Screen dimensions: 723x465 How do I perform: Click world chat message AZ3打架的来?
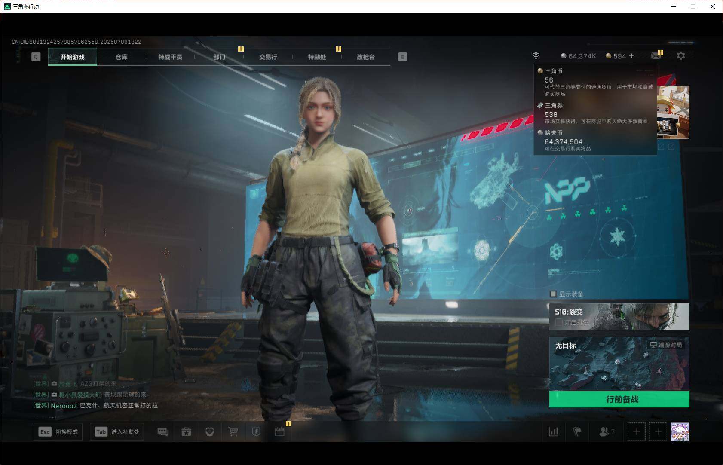tap(75, 384)
